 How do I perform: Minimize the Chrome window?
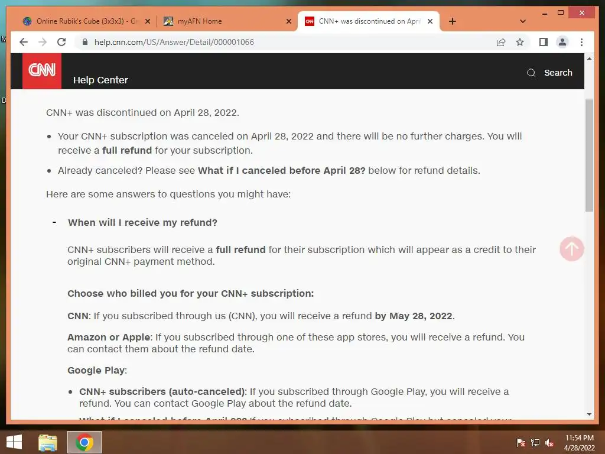544,13
